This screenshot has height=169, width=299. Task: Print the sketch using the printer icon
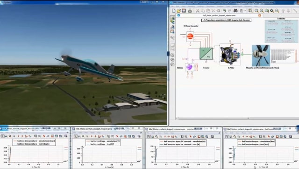190,11
